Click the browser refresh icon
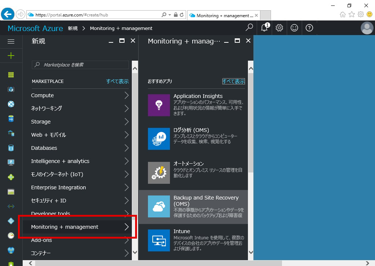Viewport: 375px width, 266px height. 182,15
